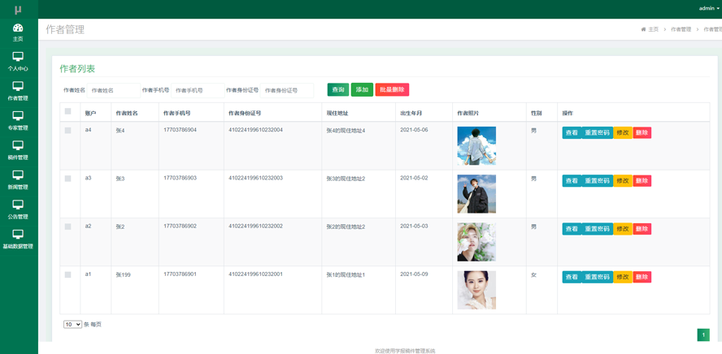Check the checkbox for account a2
The height and width of the screenshot is (354, 722).
coord(68,227)
